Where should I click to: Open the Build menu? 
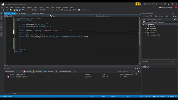(x=23, y=7)
